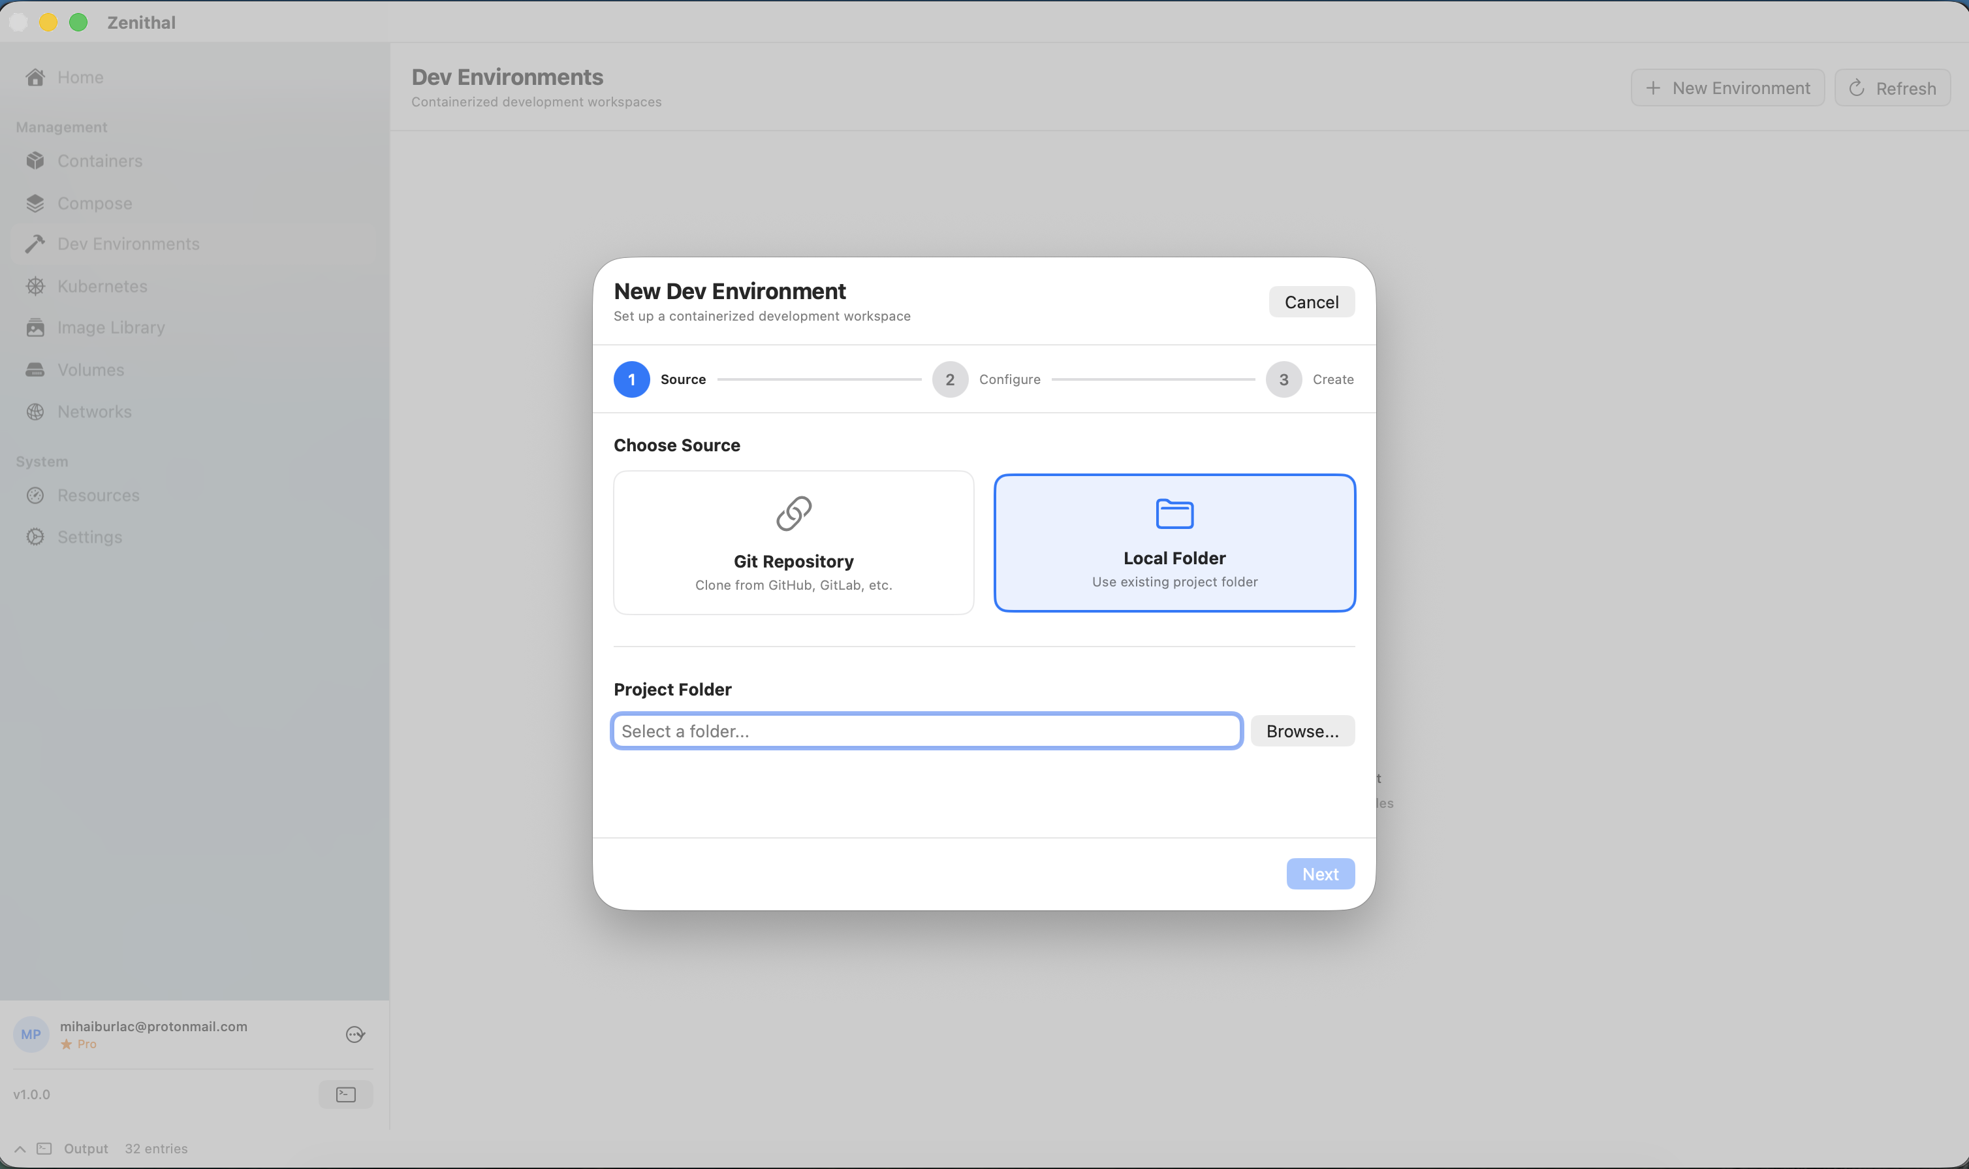Expand the Output panel chevron
The width and height of the screenshot is (1969, 1169).
tap(20, 1149)
